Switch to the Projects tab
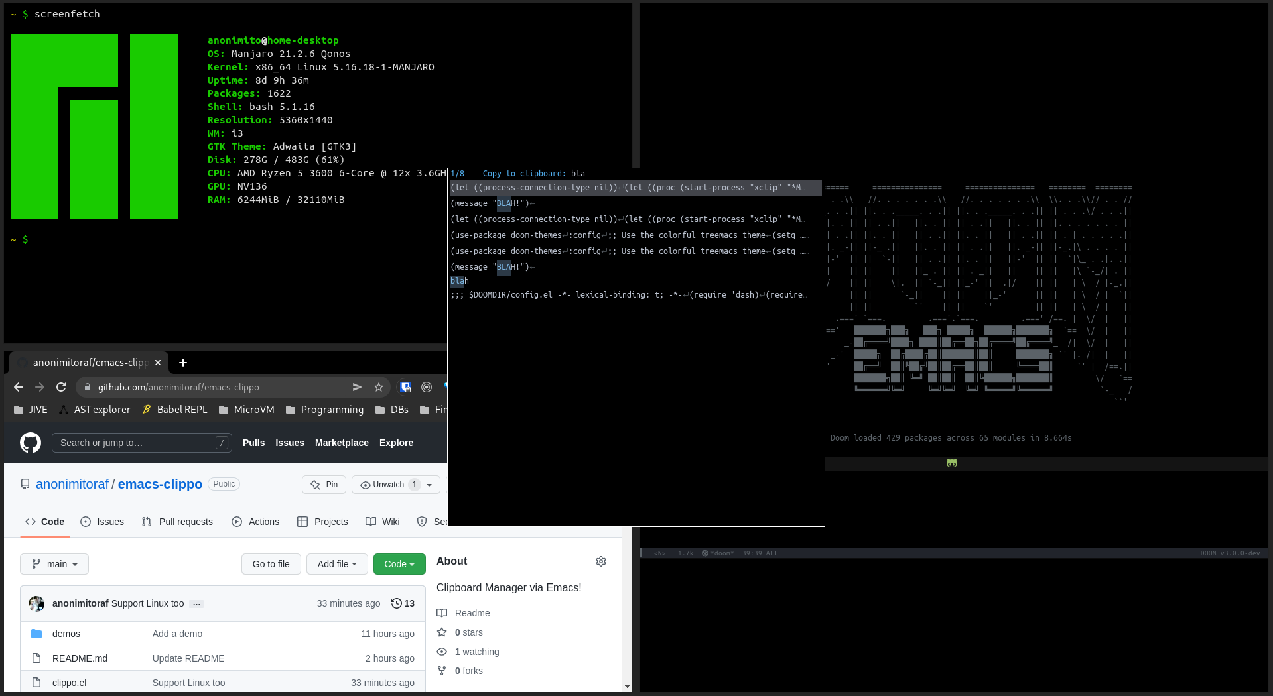The width and height of the screenshot is (1273, 696). click(x=322, y=522)
